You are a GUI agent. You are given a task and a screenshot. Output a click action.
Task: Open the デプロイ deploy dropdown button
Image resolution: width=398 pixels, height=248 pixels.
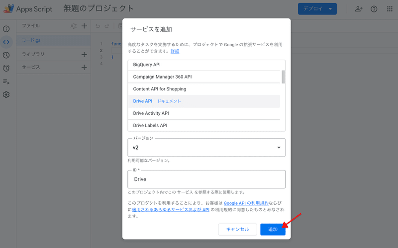coord(317,9)
